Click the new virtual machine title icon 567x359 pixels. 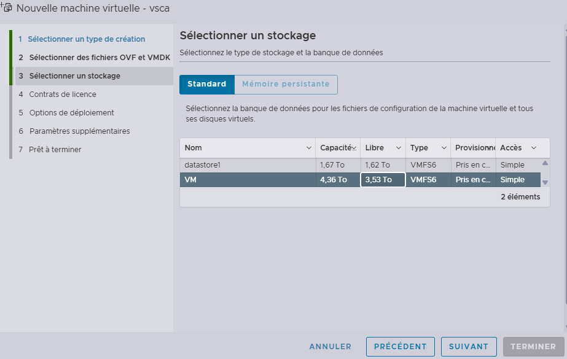click(x=6, y=7)
